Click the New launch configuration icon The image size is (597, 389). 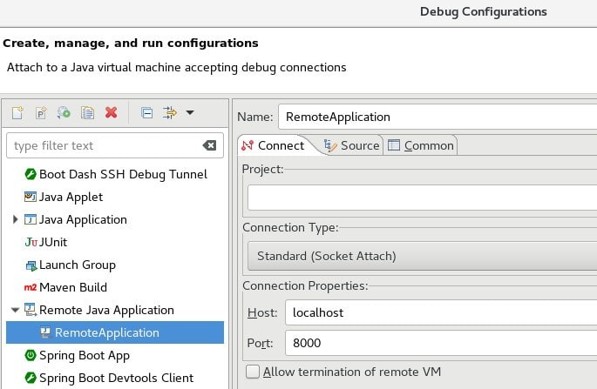coord(17,112)
